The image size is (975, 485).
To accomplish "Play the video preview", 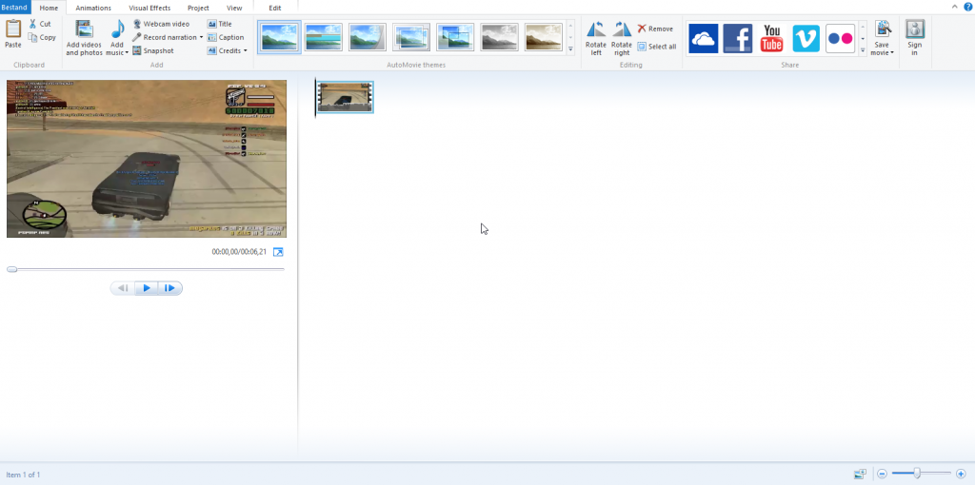I will (x=147, y=288).
